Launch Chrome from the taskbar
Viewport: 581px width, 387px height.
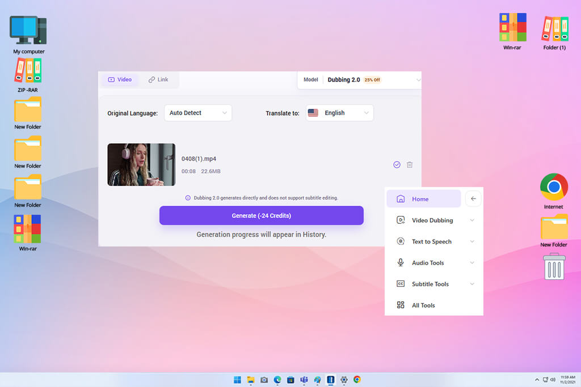[357, 379]
